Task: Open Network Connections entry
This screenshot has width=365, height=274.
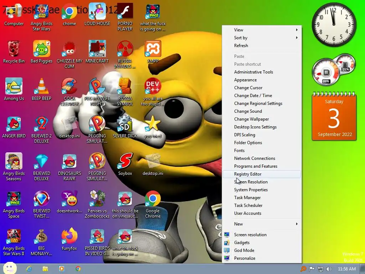Action: coord(262,158)
